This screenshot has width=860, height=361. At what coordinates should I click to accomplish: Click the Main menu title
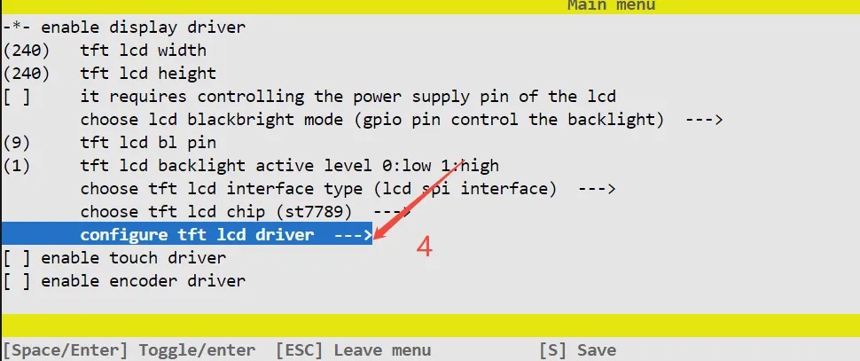[x=611, y=5]
